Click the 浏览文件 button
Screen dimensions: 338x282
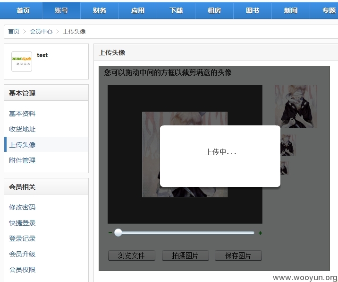point(132,256)
